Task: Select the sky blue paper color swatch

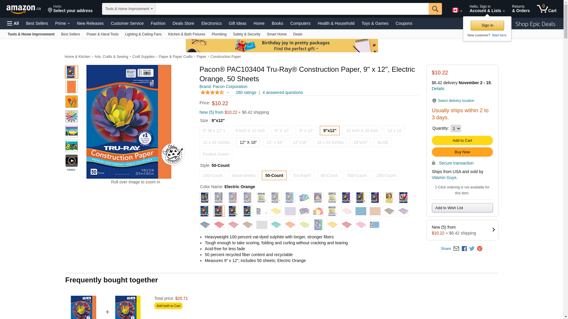Action: click(x=361, y=211)
